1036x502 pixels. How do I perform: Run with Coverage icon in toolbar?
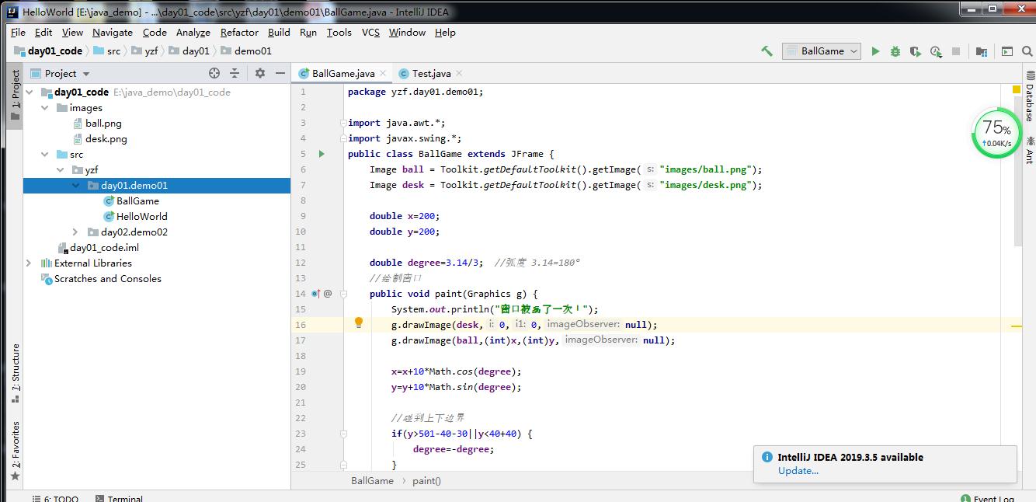[x=916, y=51]
